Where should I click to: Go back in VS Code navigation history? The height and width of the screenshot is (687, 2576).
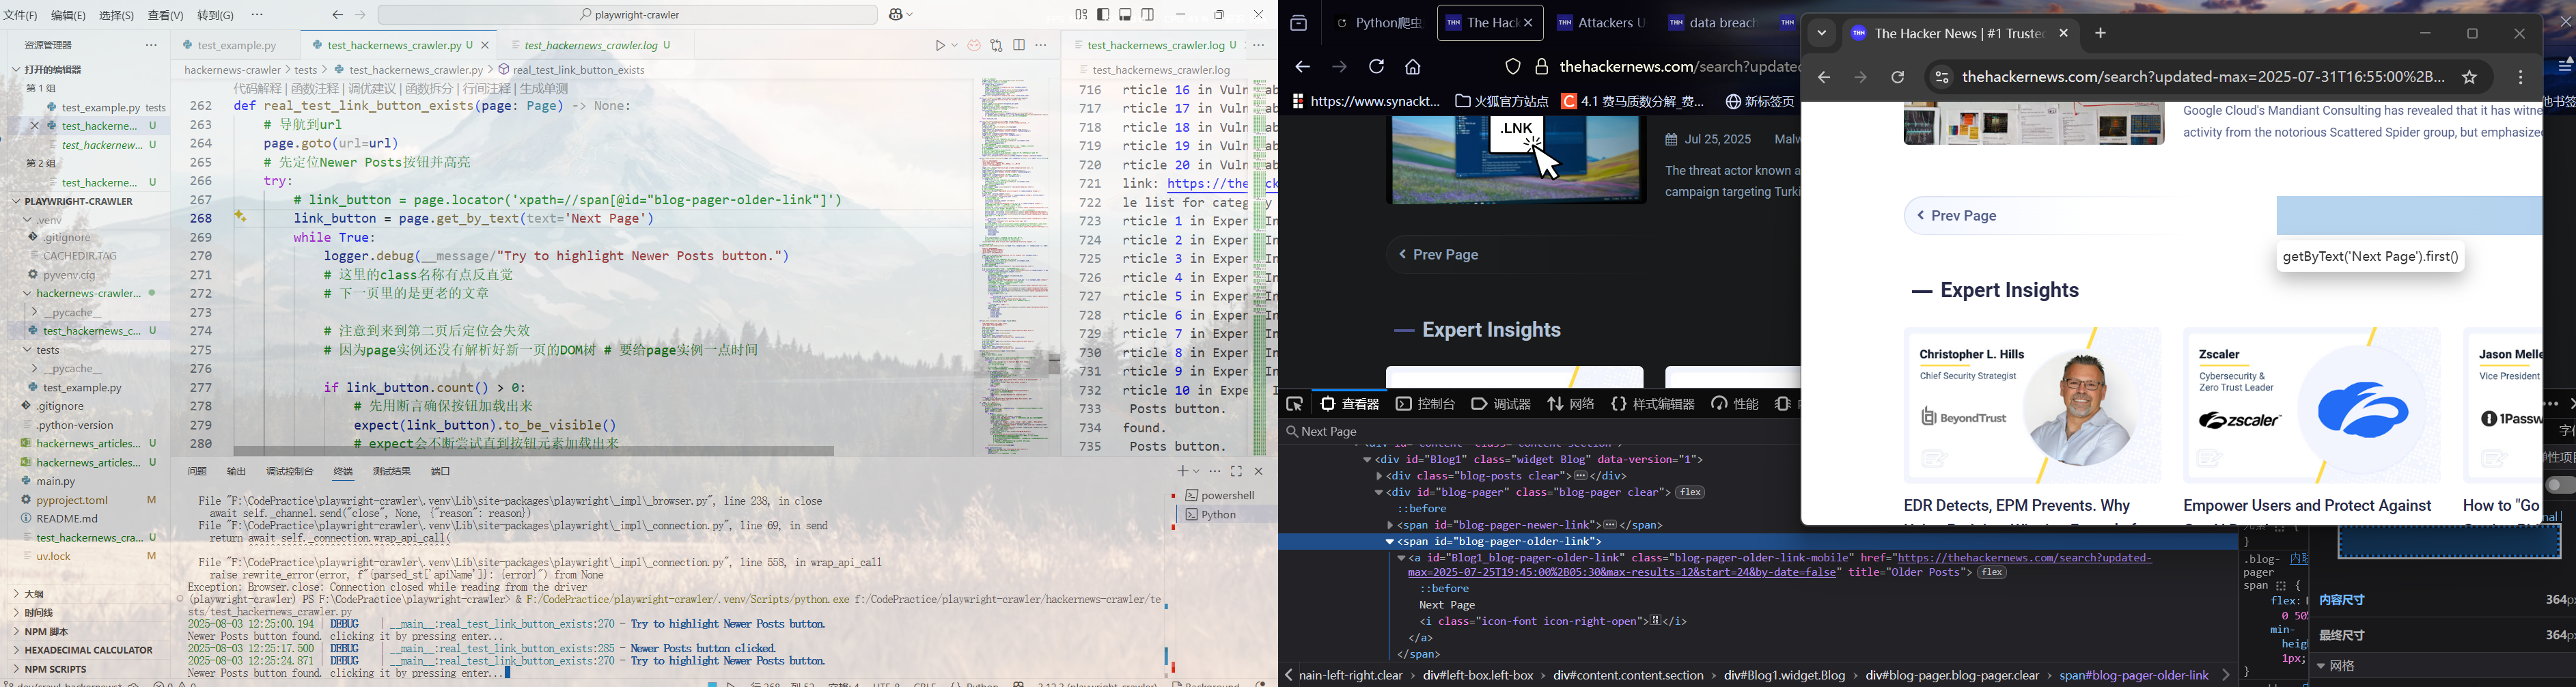tap(338, 15)
